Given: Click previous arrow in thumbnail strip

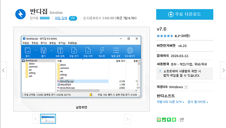Looking at the screenshot, I should [x=35, y=119].
